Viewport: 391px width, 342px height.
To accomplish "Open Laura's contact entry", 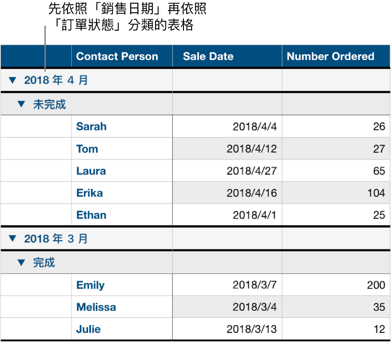I will pos(91,171).
